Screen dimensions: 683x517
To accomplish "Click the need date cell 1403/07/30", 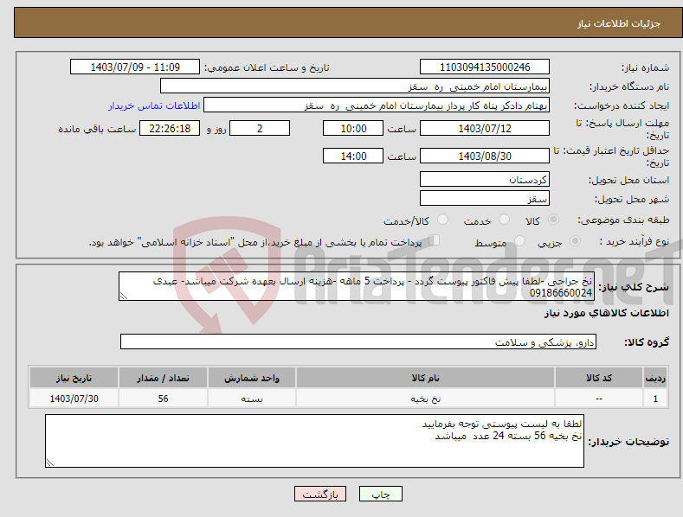I will click(74, 399).
